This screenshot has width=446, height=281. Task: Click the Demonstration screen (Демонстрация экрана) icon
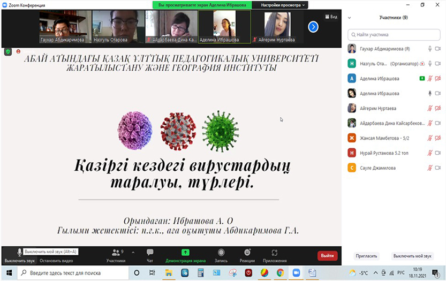185,253
